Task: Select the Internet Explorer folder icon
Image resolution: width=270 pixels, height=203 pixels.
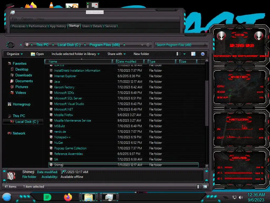Action: coord(51,76)
